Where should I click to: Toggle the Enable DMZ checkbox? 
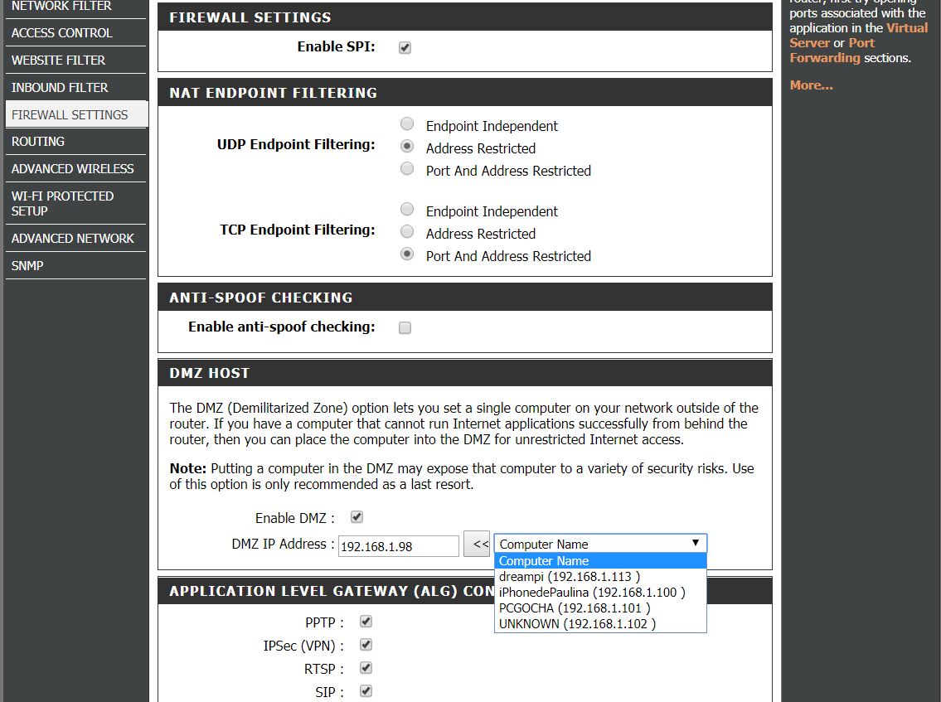[357, 516]
